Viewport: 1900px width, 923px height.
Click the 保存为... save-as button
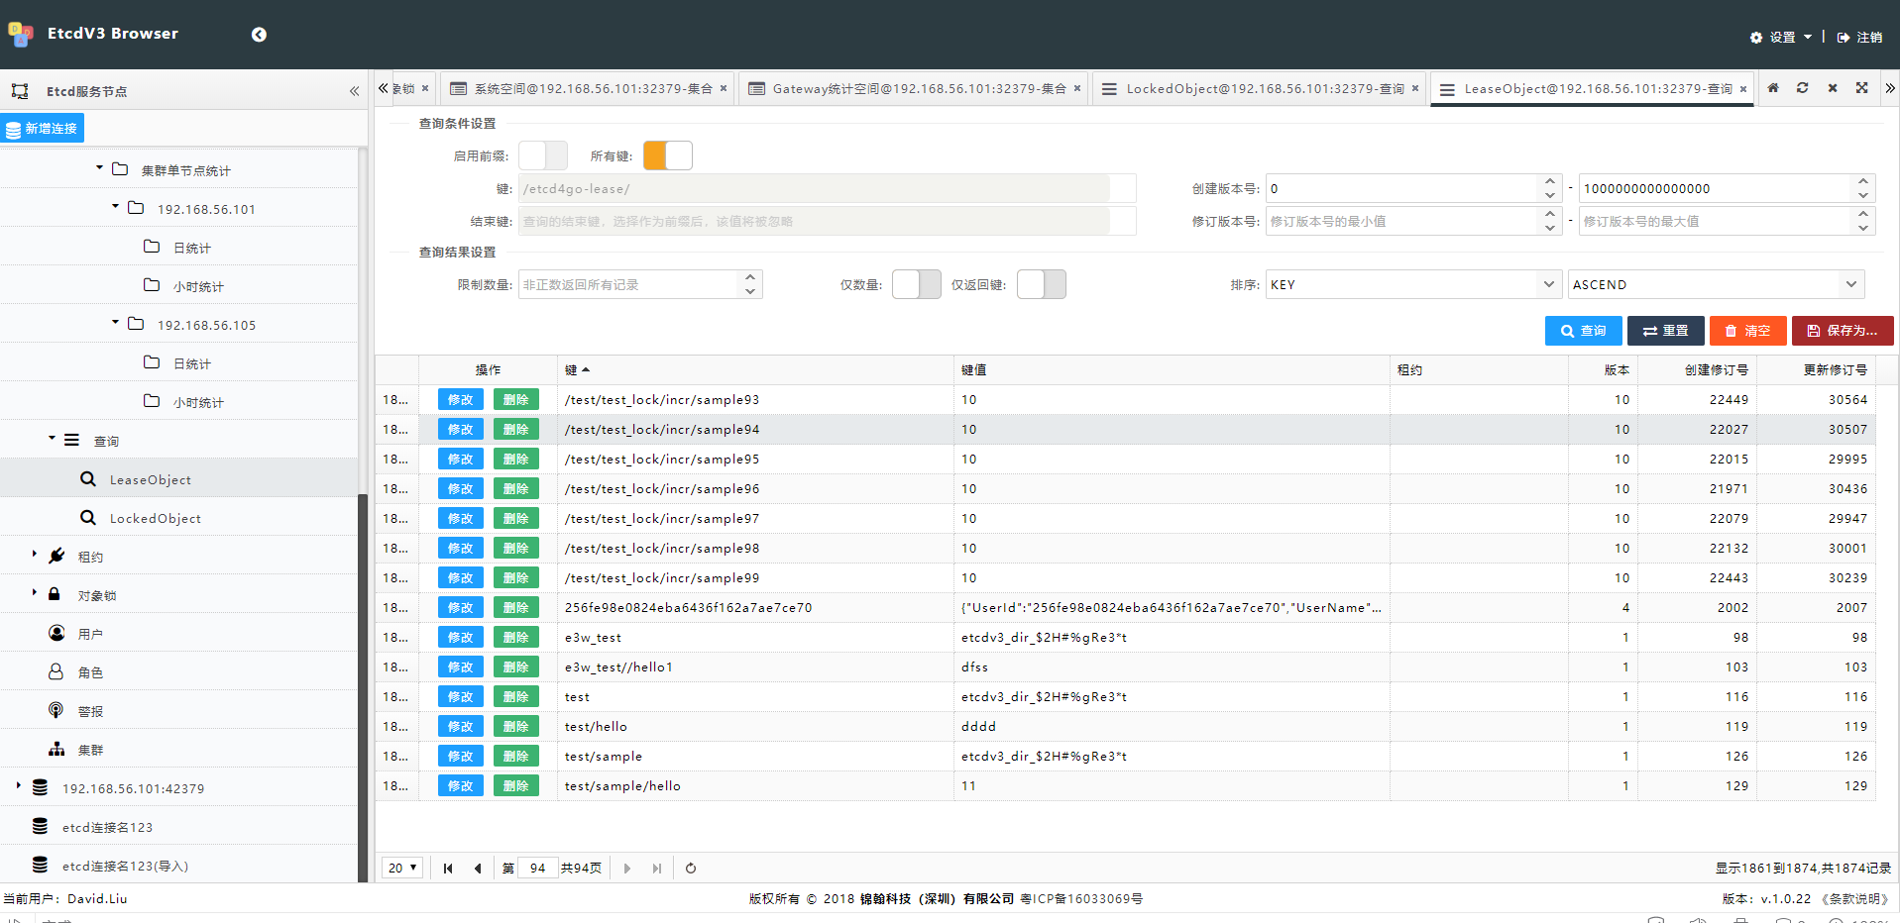[x=1843, y=331]
